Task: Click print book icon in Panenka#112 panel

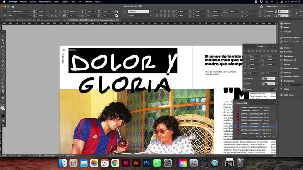Action: (x=265, y=136)
